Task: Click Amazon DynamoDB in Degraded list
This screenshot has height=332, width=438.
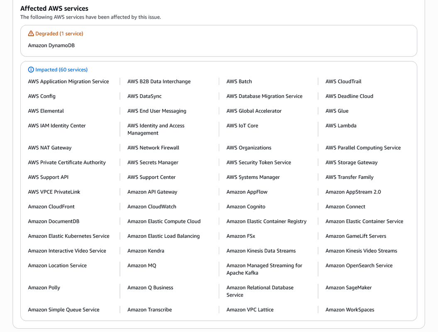Action: (x=51, y=45)
